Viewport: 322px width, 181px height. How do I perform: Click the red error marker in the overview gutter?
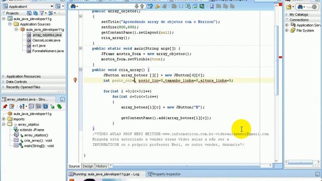[x=280, y=57]
